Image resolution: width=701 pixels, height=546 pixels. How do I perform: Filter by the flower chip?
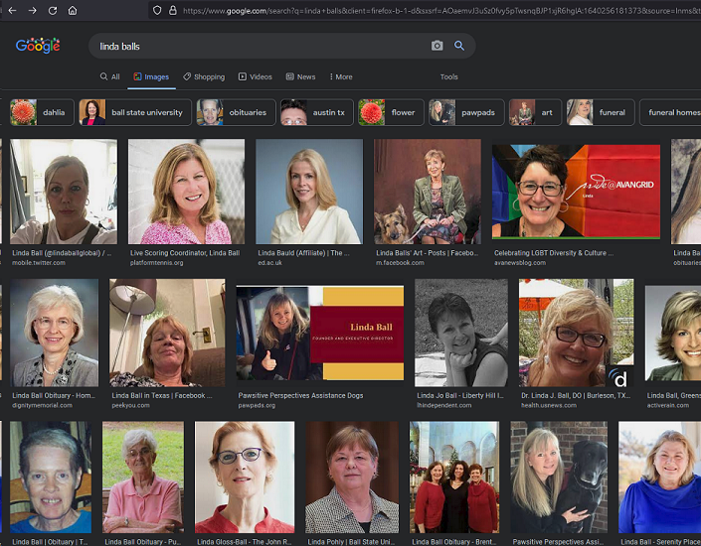tap(391, 112)
